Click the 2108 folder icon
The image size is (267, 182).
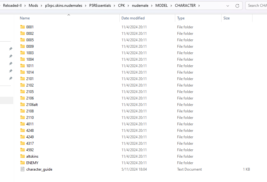(x=23, y=111)
